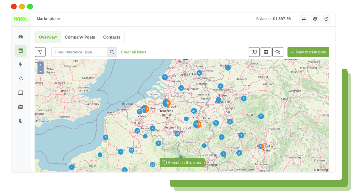Screen dimensions: 351x191
Task: Create a New market post
Action: tap(308, 52)
